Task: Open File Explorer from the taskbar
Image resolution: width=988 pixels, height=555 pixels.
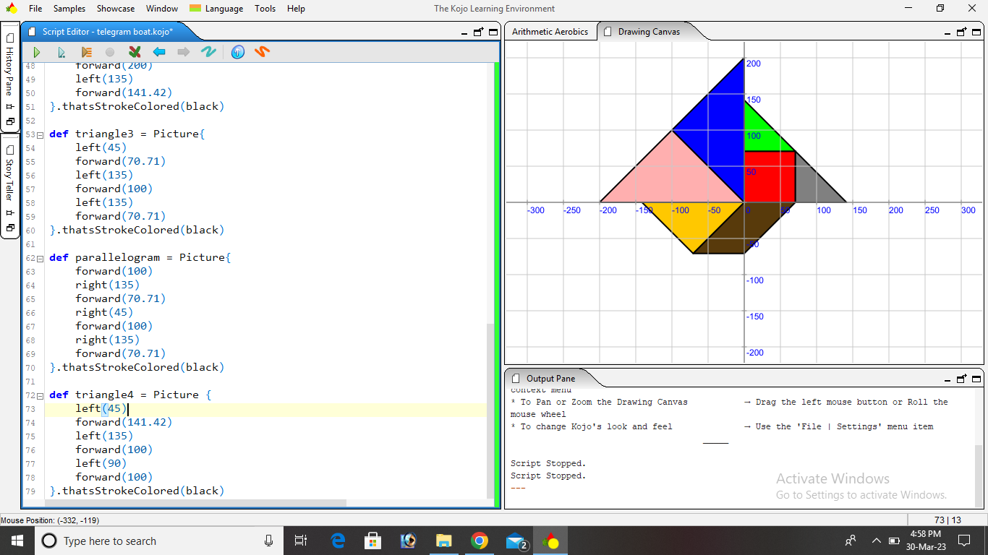Action: tap(444, 541)
